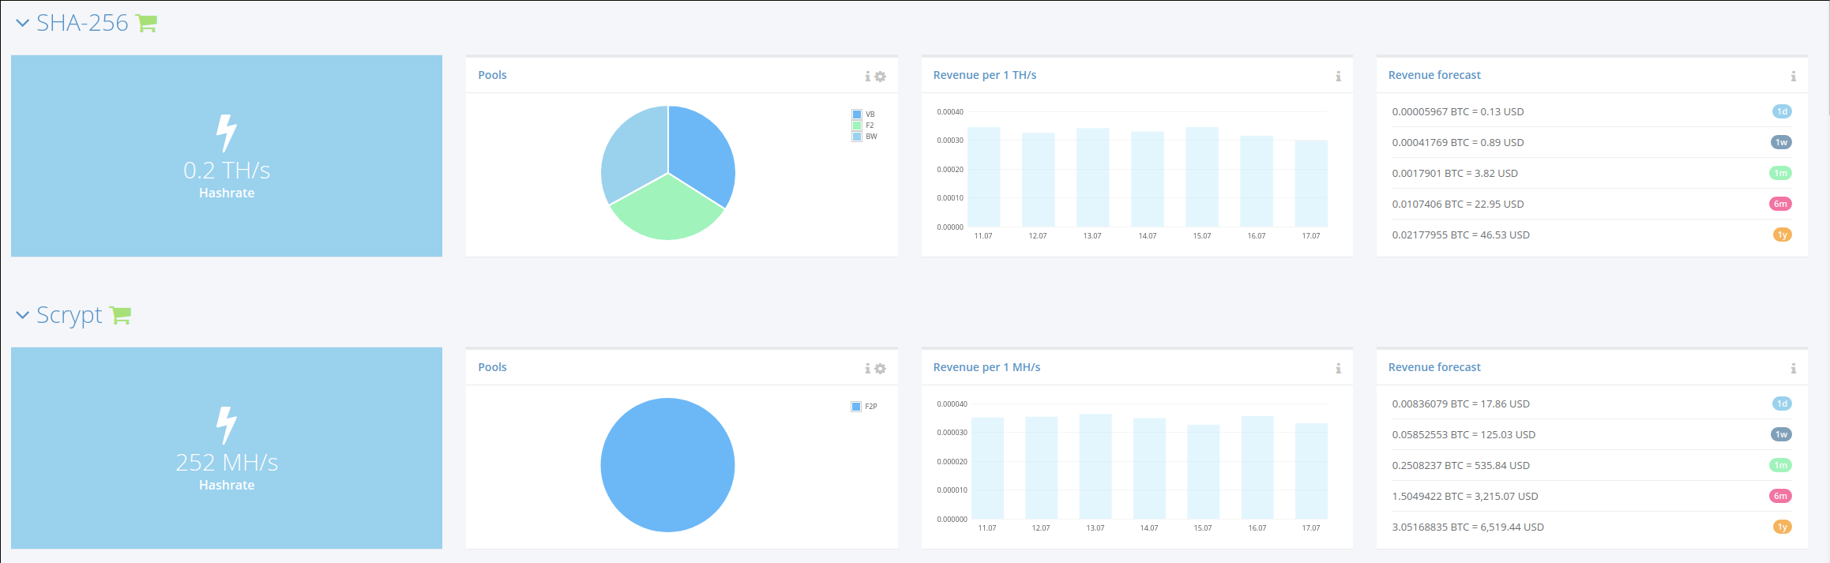Click the 1y badge for 46.53 USD forecast
The image size is (1830, 563).
pyautogui.click(x=1782, y=235)
